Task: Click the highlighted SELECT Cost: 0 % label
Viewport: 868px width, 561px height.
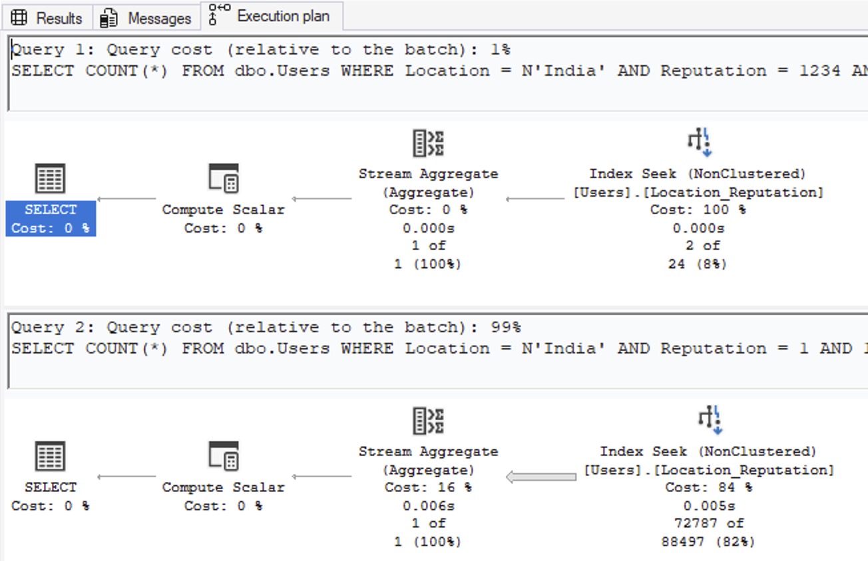Action: pyautogui.click(x=51, y=219)
